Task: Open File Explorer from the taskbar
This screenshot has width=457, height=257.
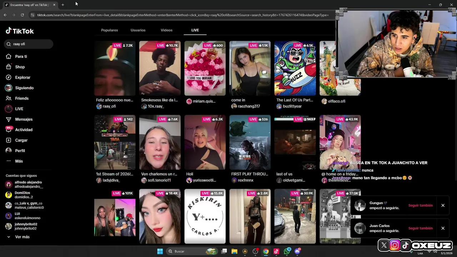Action: point(234,251)
